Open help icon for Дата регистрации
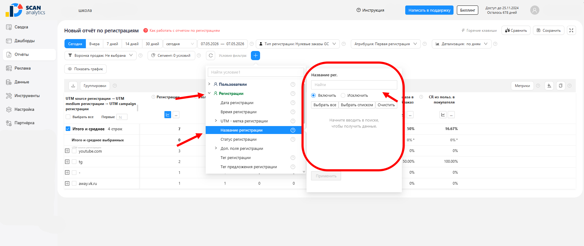Screen dimensions: 584x246 [x=293, y=103]
